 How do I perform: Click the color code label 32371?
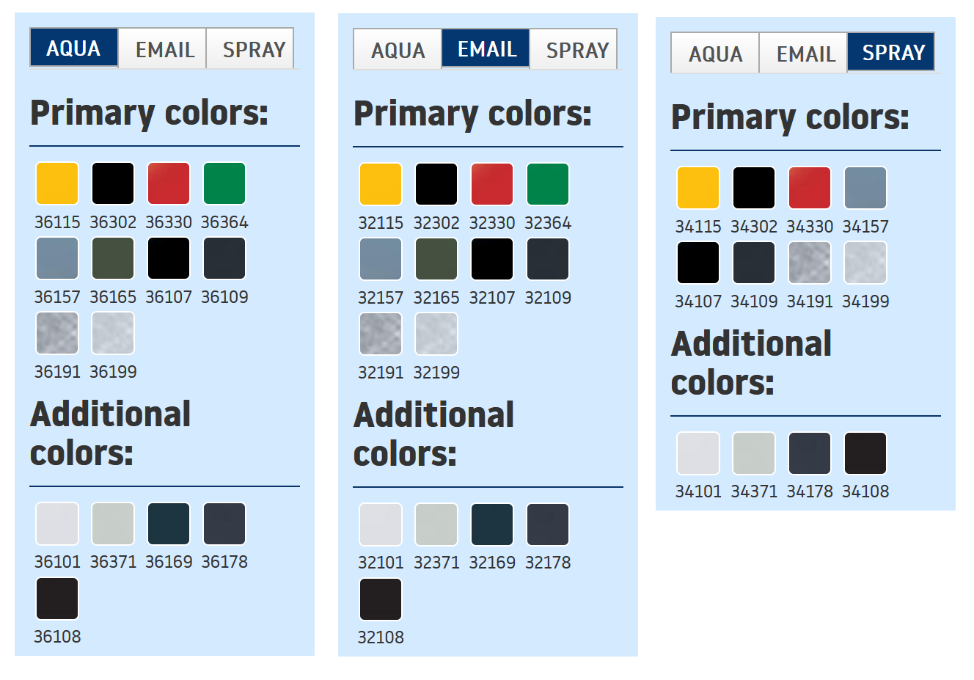[436, 563]
